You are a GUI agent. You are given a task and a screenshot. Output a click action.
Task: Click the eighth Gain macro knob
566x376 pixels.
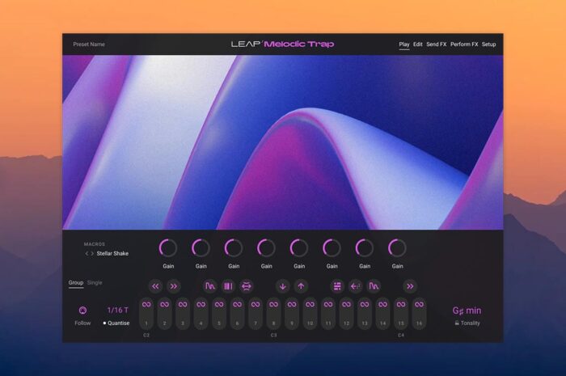coord(397,248)
